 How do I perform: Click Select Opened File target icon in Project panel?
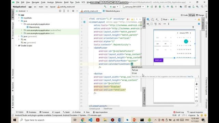coord(60,11)
